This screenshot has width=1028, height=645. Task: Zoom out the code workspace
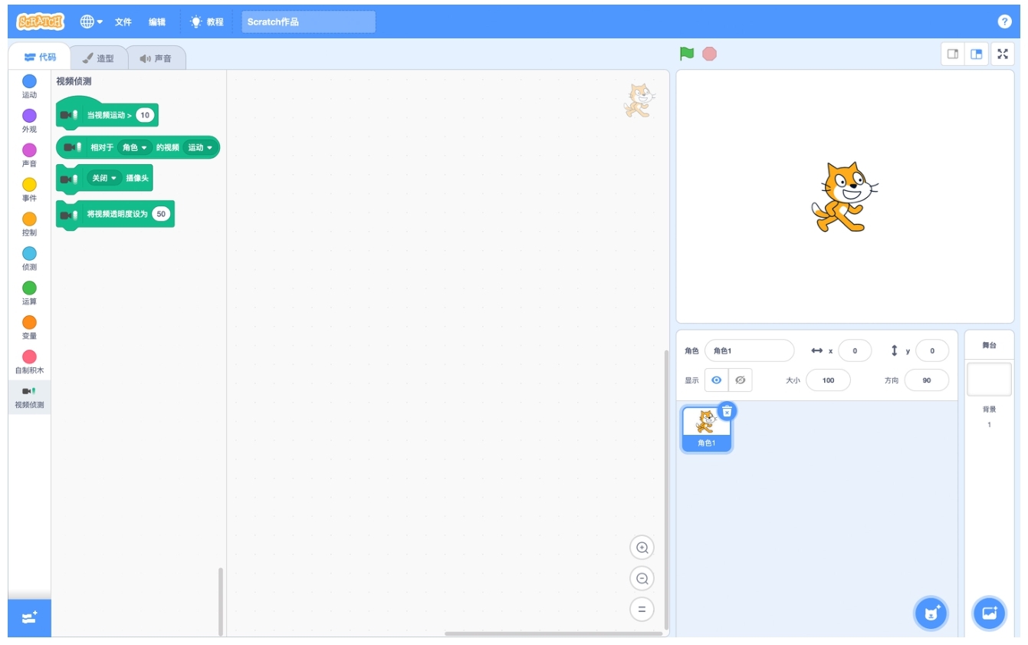[x=642, y=578]
